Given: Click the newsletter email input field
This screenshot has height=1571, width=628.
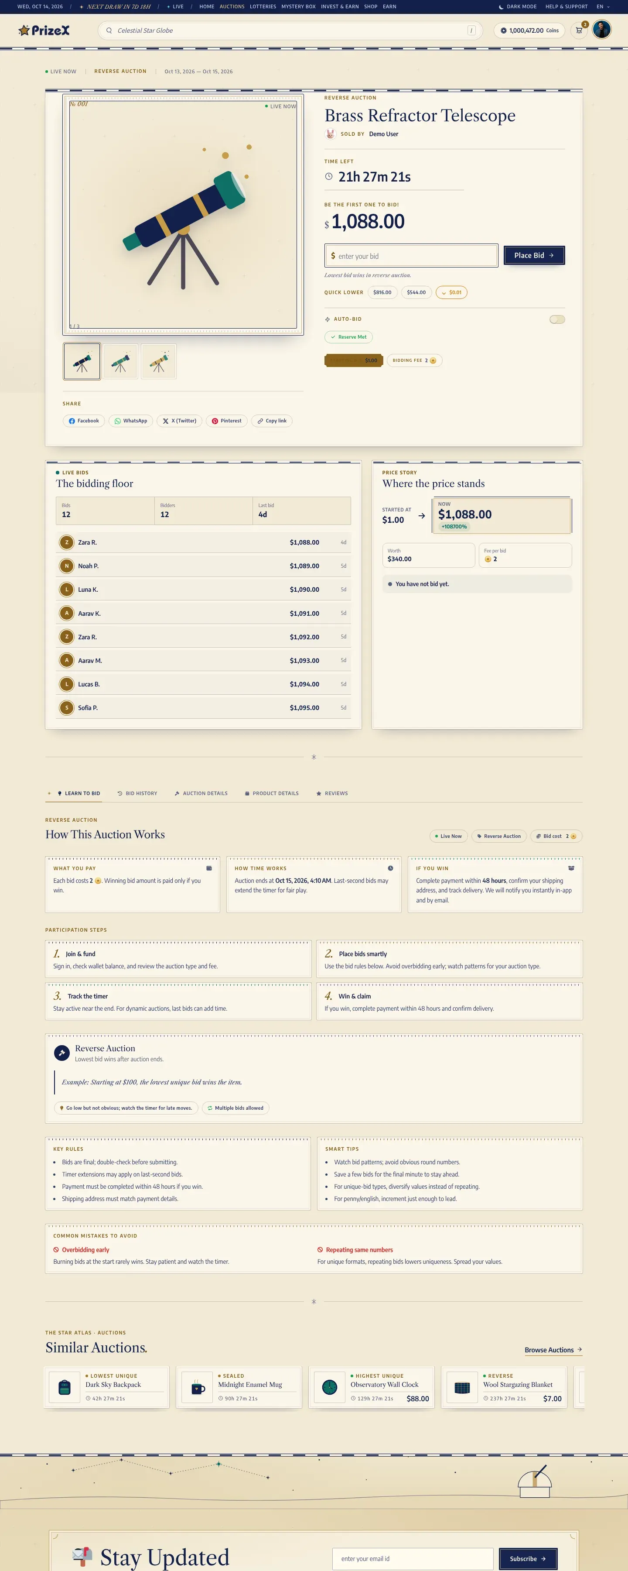Looking at the screenshot, I should (413, 1559).
